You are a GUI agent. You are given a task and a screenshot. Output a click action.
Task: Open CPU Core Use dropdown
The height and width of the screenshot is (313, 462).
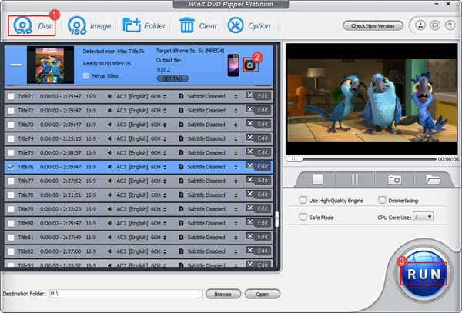[423, 217]
